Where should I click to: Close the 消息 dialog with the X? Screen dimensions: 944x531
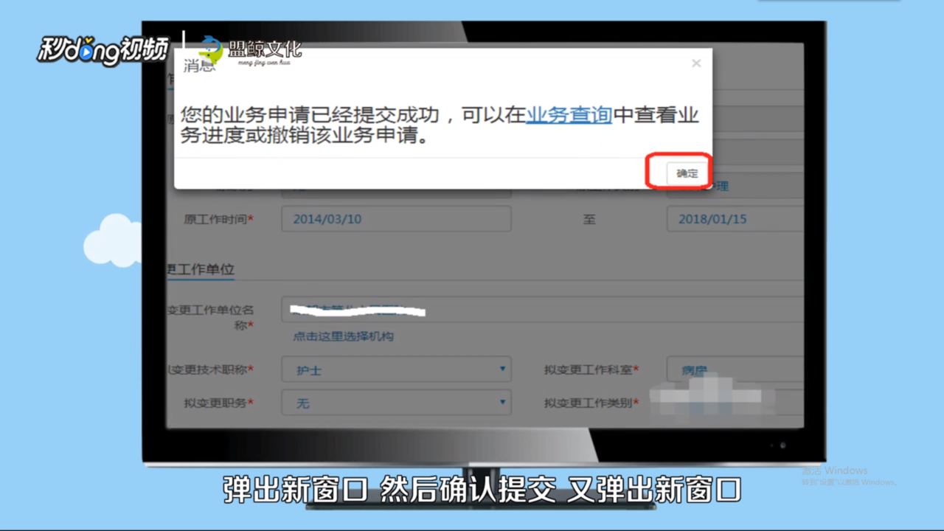(x=695, y=63)
